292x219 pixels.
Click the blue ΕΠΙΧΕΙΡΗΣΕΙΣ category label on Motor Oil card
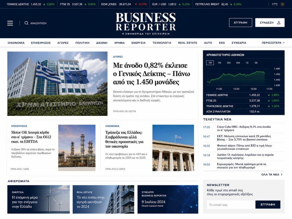[x=19, y=126]
